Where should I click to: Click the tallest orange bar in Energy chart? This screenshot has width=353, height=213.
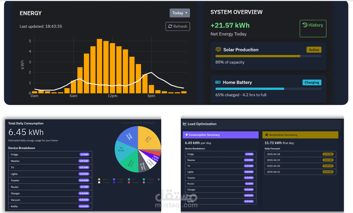99,66
